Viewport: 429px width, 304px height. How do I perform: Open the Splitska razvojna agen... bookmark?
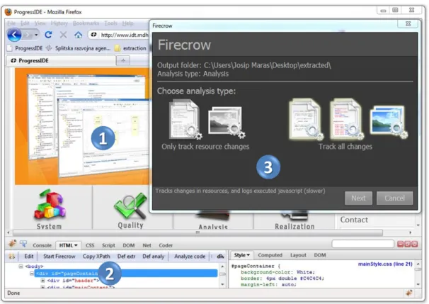click(x=79, y=48)
